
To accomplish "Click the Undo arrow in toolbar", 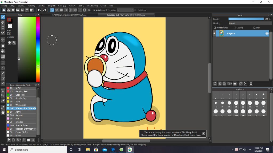I will pos(39,10).
